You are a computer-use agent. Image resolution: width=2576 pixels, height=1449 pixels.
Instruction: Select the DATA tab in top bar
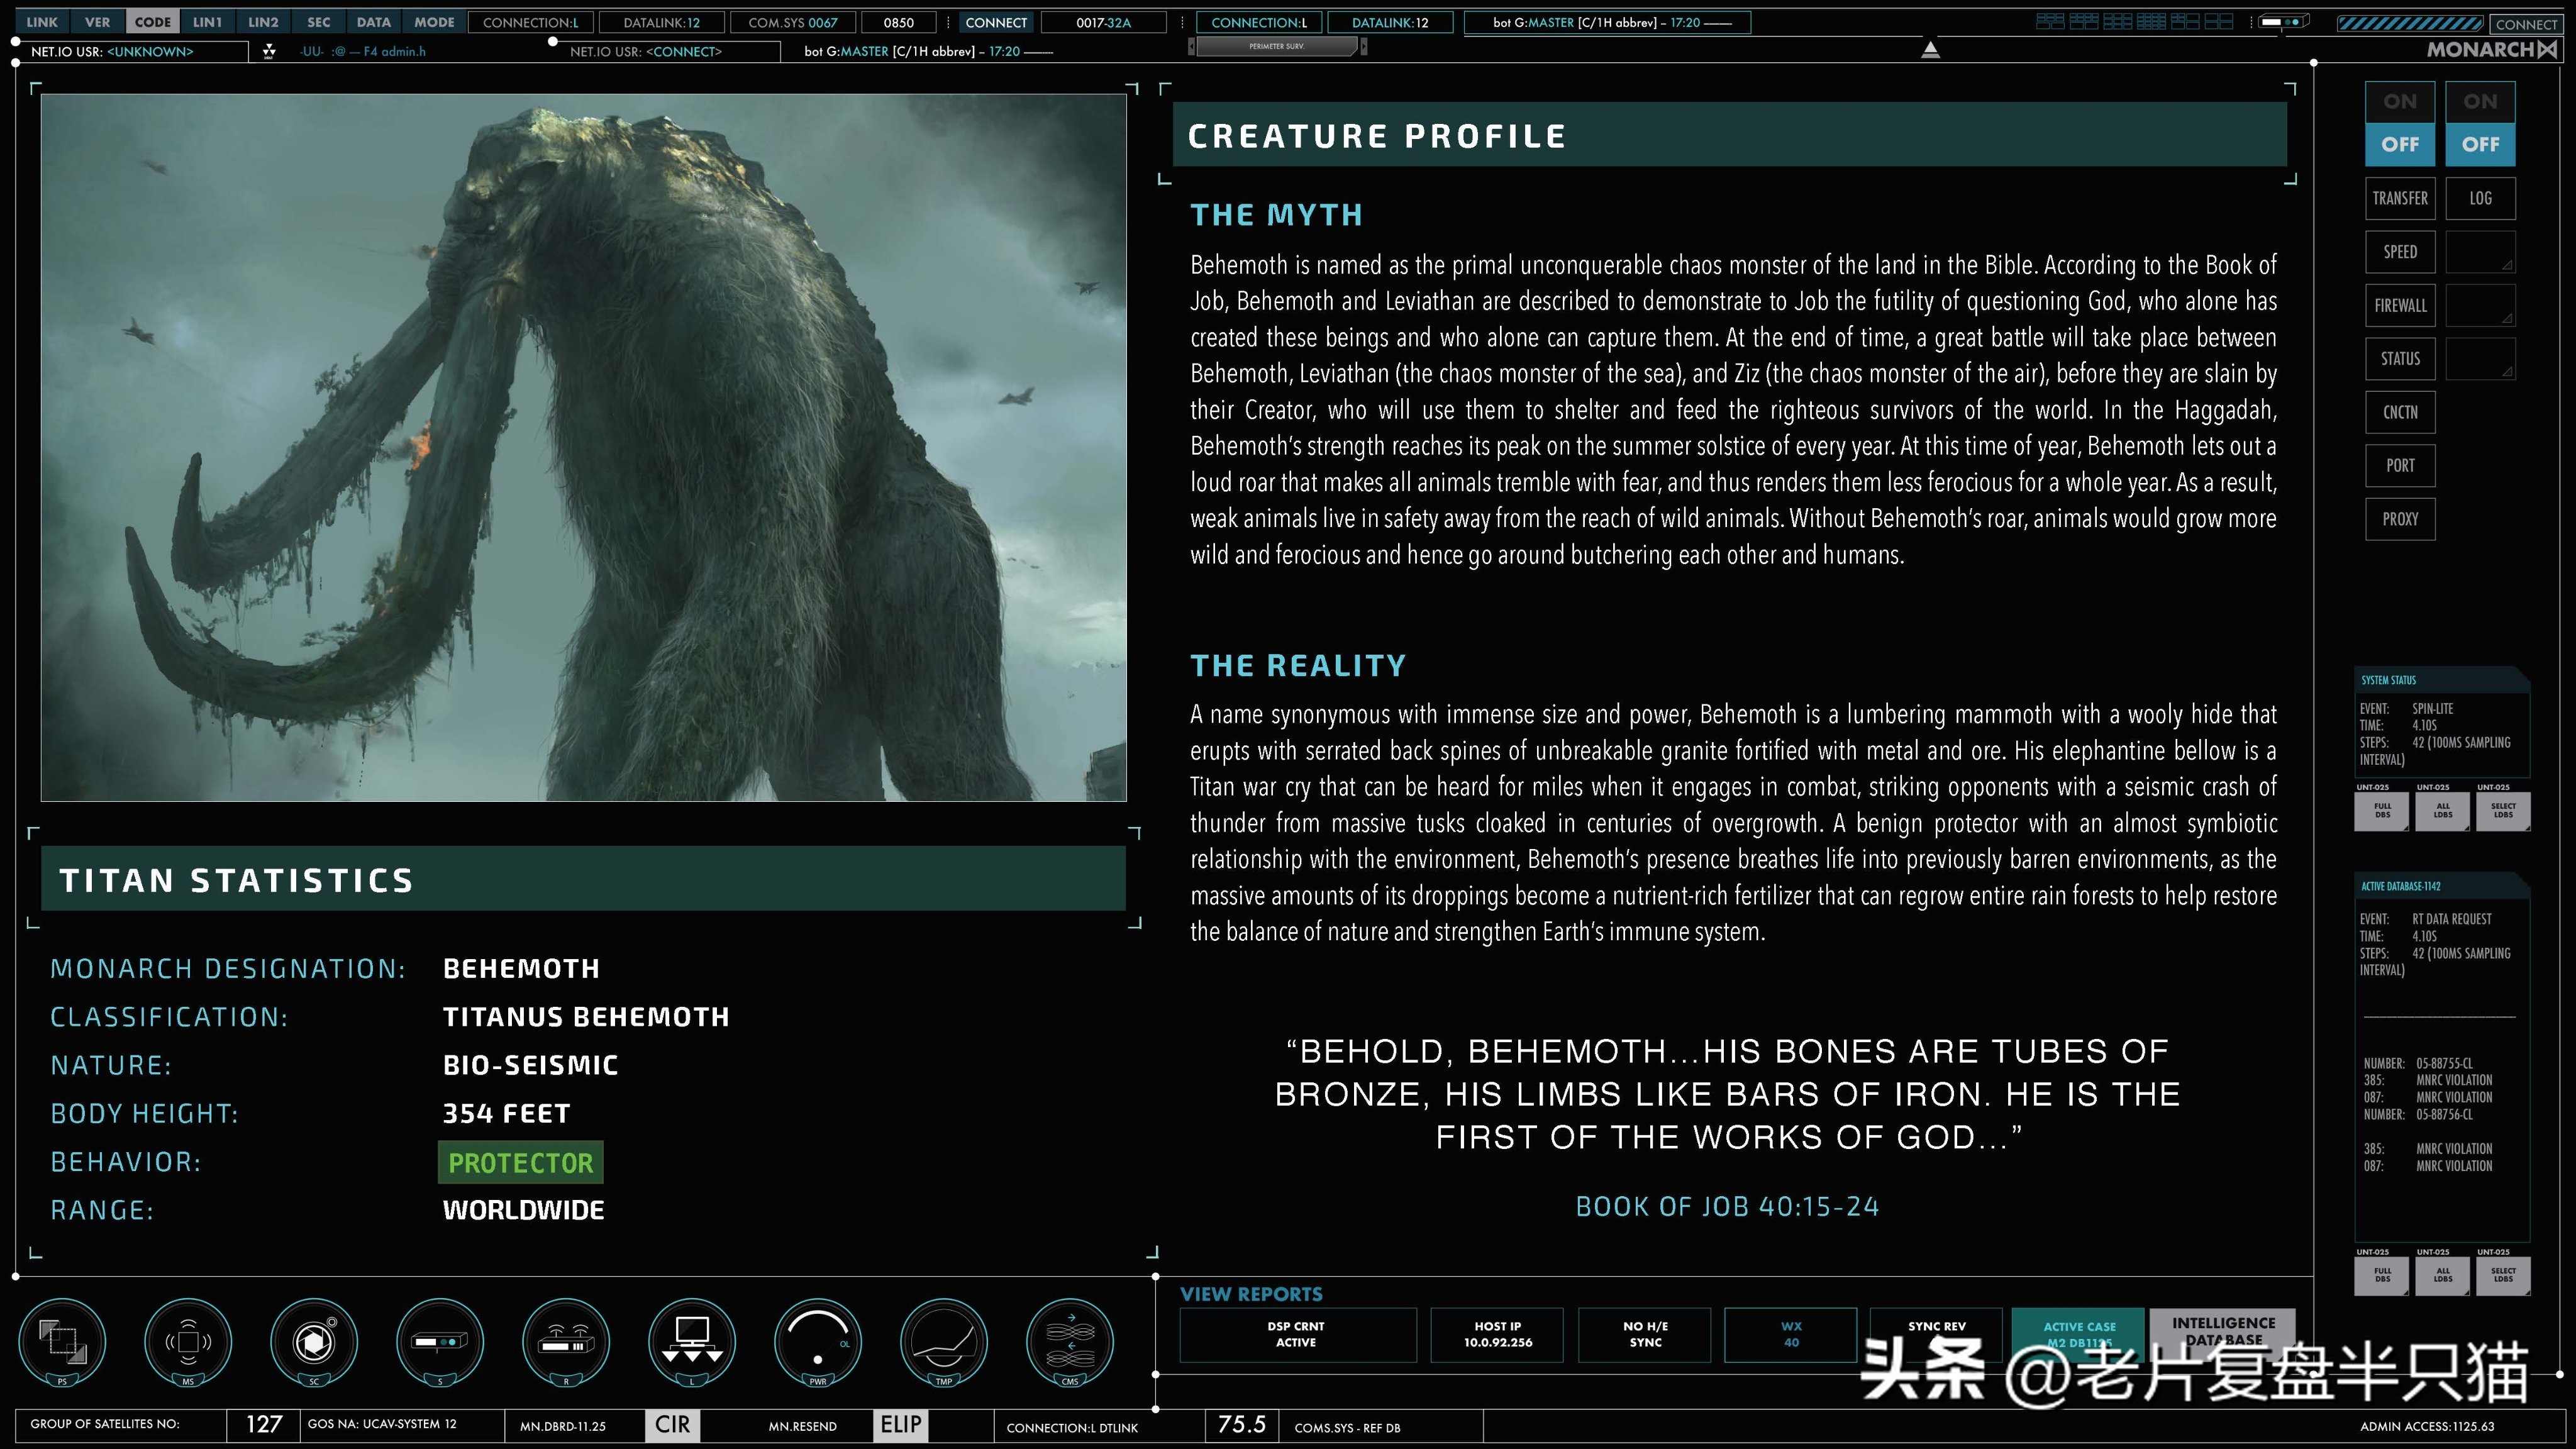[x=373, y=22]
